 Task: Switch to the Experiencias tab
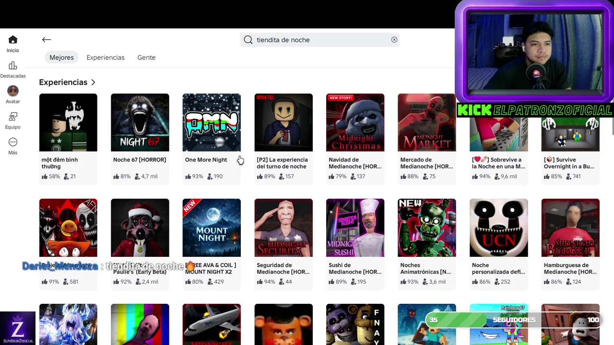coord(106,57)
